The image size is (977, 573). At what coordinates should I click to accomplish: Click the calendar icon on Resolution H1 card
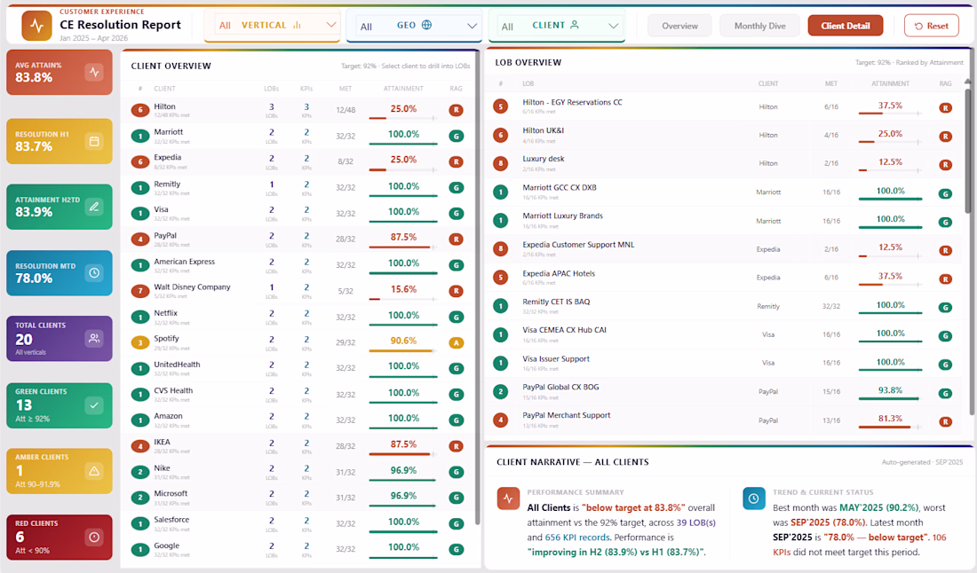(94, 141)
